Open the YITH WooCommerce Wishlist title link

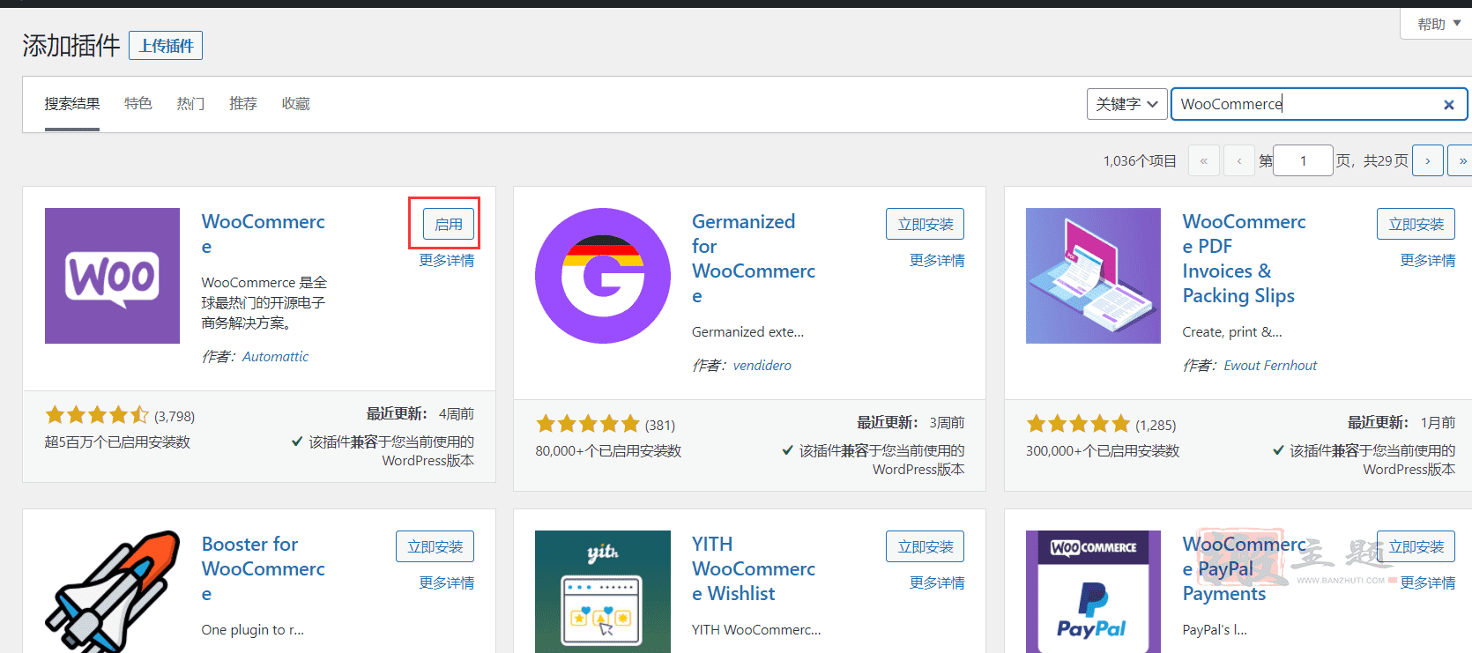point(754,568)
